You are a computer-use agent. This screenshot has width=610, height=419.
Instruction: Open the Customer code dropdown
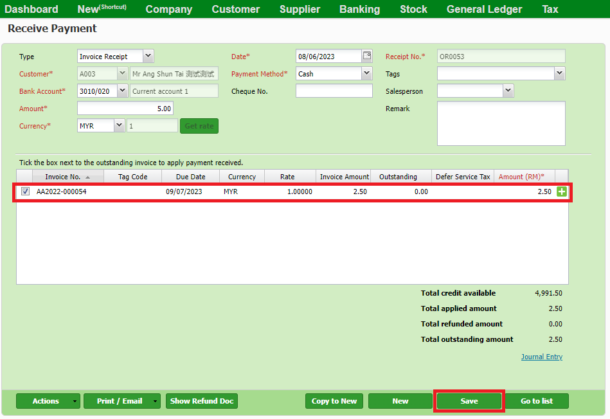[x=122, y=73]
